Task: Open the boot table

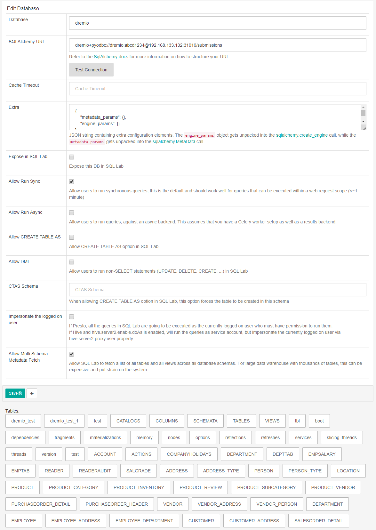Action: pyautogui.click(x=319, y=421)
